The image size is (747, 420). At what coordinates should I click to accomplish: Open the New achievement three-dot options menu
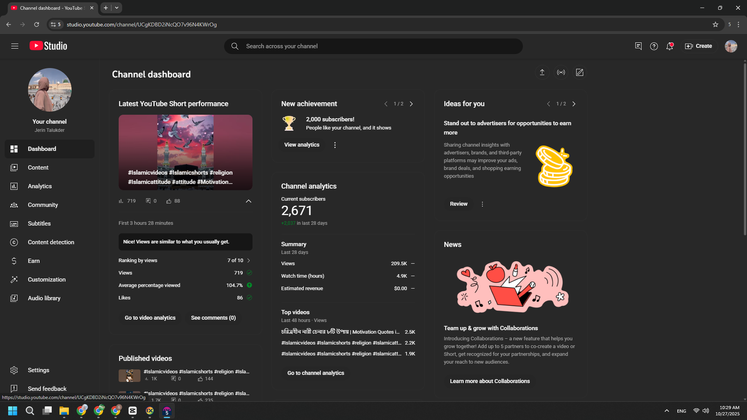click(x=335, y=145)
